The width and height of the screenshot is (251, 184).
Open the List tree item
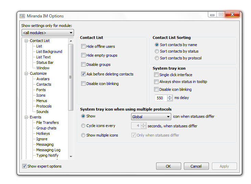(x=39, y=46)
